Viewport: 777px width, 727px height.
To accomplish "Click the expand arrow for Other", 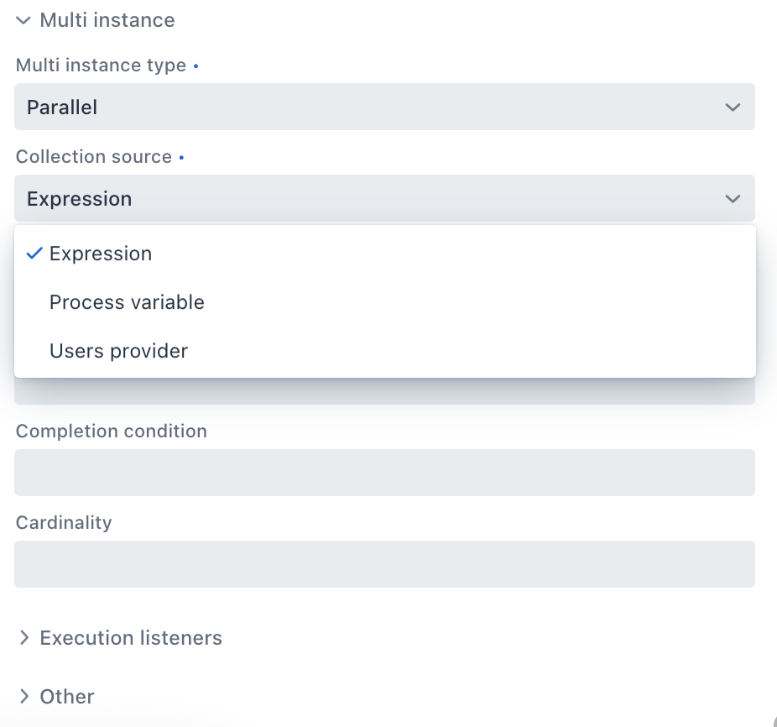I will (x=24, y=696).
